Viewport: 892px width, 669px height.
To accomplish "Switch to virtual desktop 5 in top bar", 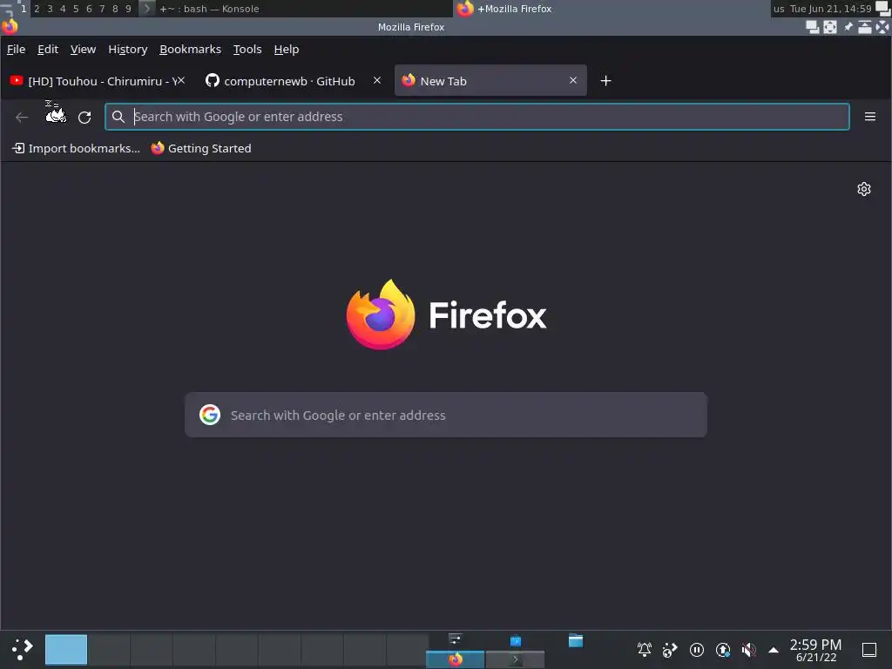I will (x=76, y=9).
